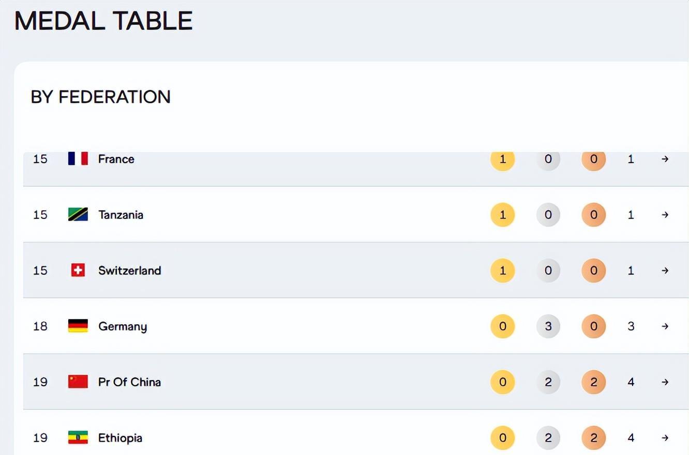
Task: Click the Ethiopia federation name
Action: click(x=120, y=437)
